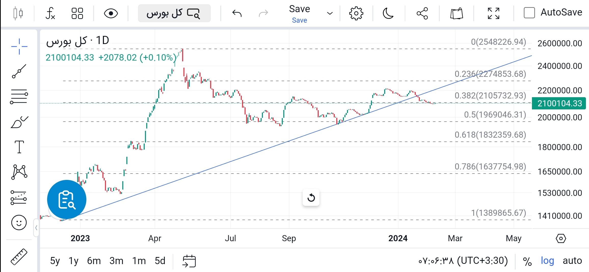Set time range to 6m
Viewport: 589px width, 272px height.
coord(94,261)
